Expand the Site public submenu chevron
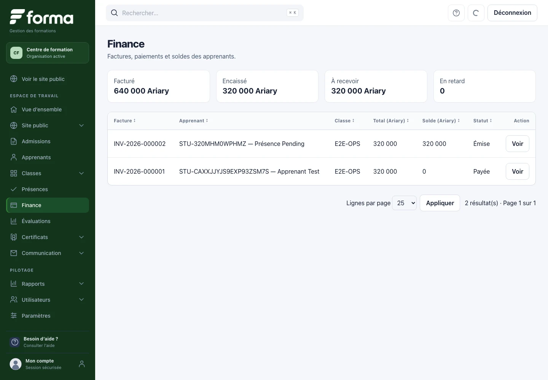Viewport: 548px width, 380px height. [81, 125]
